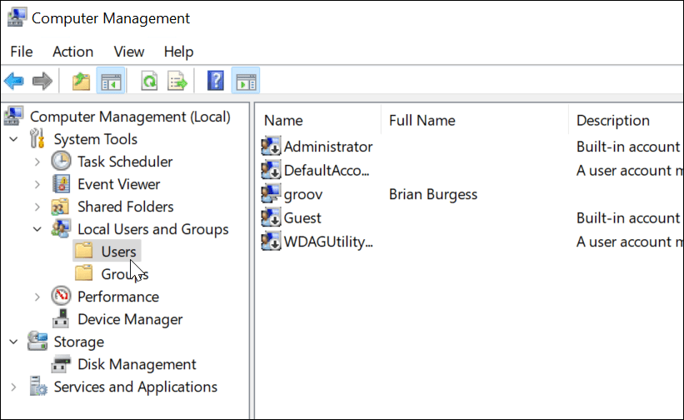This screenshot has width=684, height=420.
Task: Toggle the Show/Hide Console Tree button
Action: 109,81
